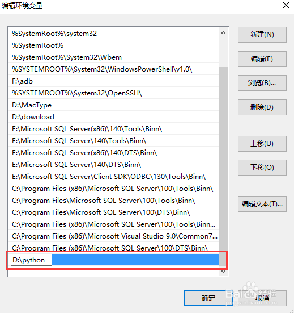Select C:\Program Files\Microsoft SQL Server\100\DTS\Binn\ entry
The width and height of the screenshot is (294, 313).
click(x=113, y=212)
